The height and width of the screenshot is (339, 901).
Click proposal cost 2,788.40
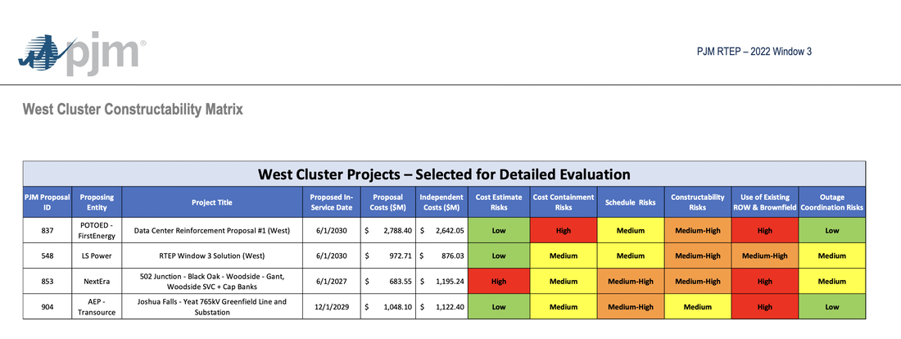(388, 230)
